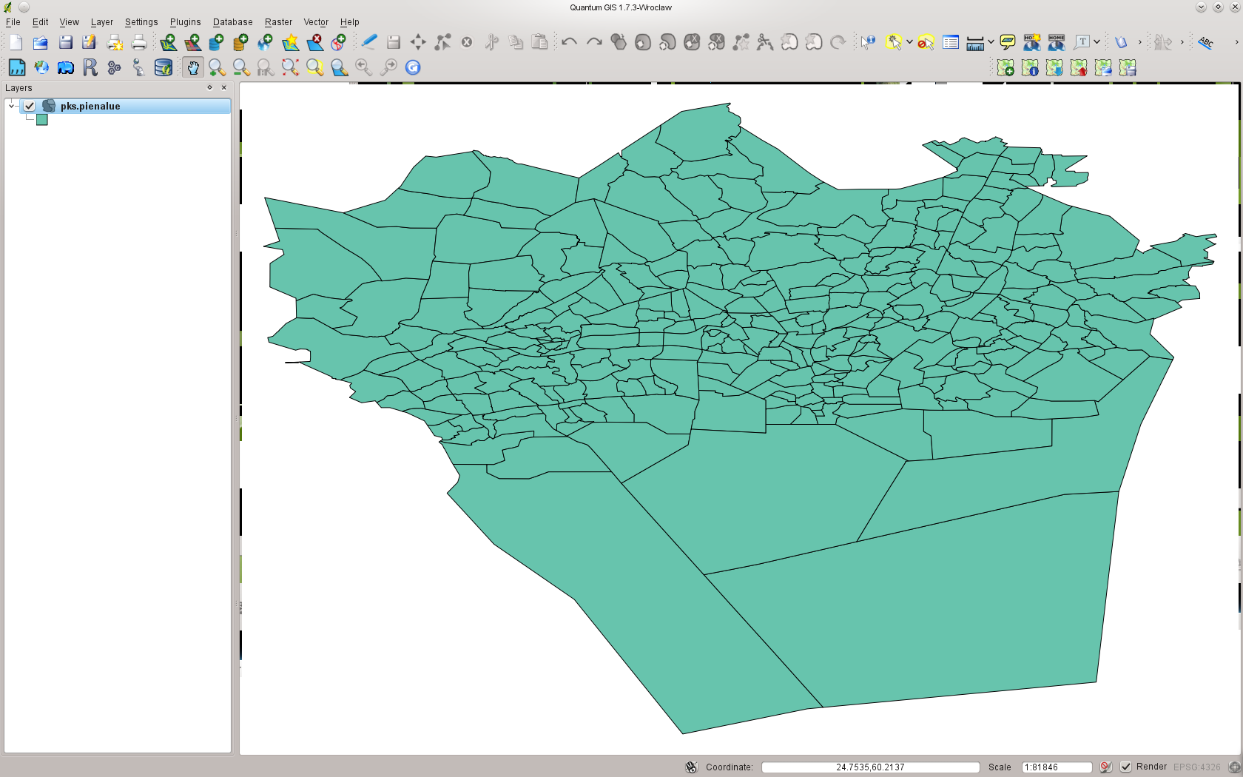Open the Raster menu
The width and height of the screenshot is (1243, 777).
[x=278, y=22]
